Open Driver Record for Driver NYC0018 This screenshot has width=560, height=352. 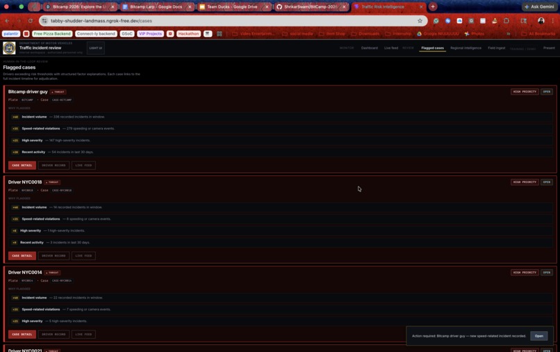(x=53, y=256)
